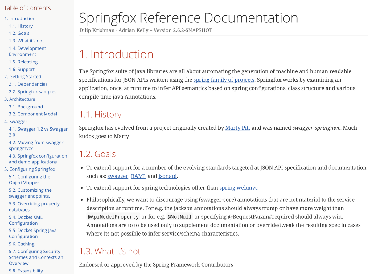Follow the swagger link in Goals
370x274 pixels.
tap(118, 176)
